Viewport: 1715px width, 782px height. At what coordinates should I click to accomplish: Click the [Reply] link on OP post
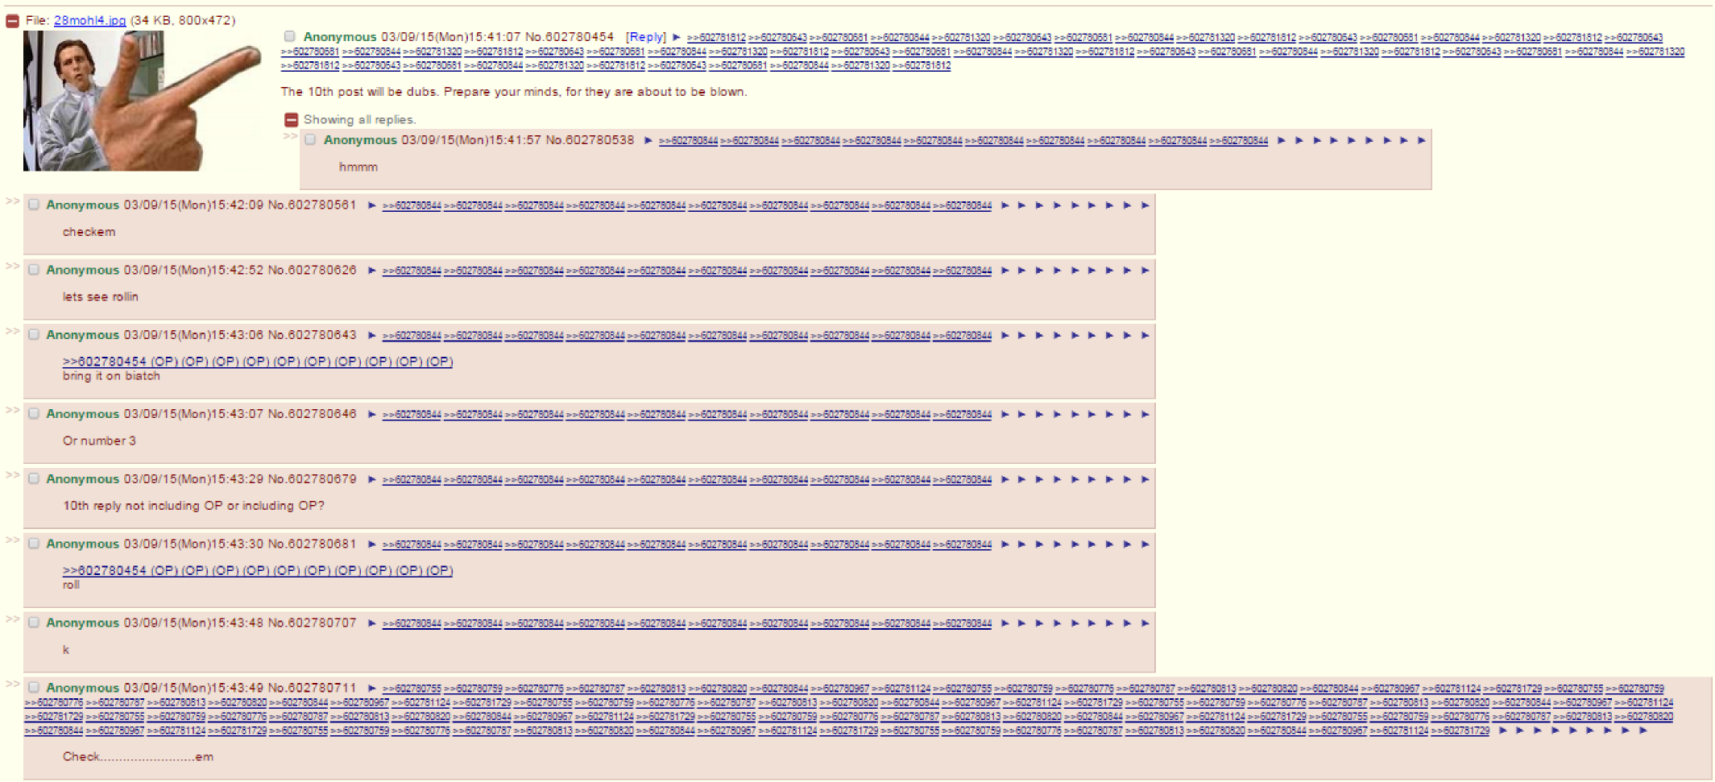click(646, 37)
